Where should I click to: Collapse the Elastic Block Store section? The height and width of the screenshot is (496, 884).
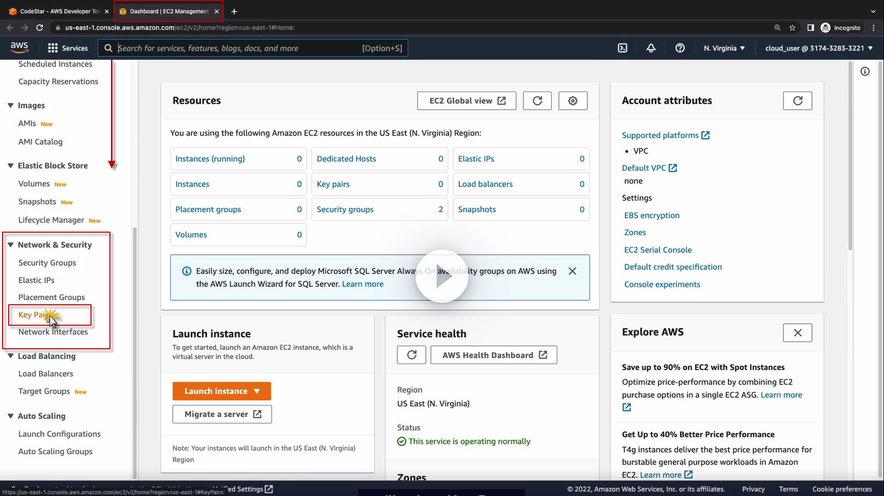coord(10,166)
